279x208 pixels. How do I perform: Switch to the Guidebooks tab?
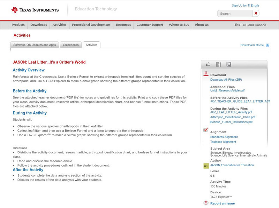[71, 45]
